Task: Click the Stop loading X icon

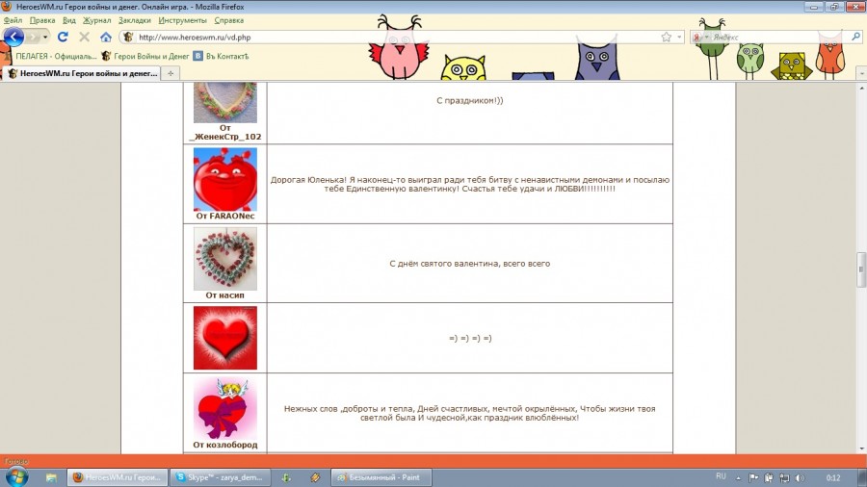Action: [84, 38]
